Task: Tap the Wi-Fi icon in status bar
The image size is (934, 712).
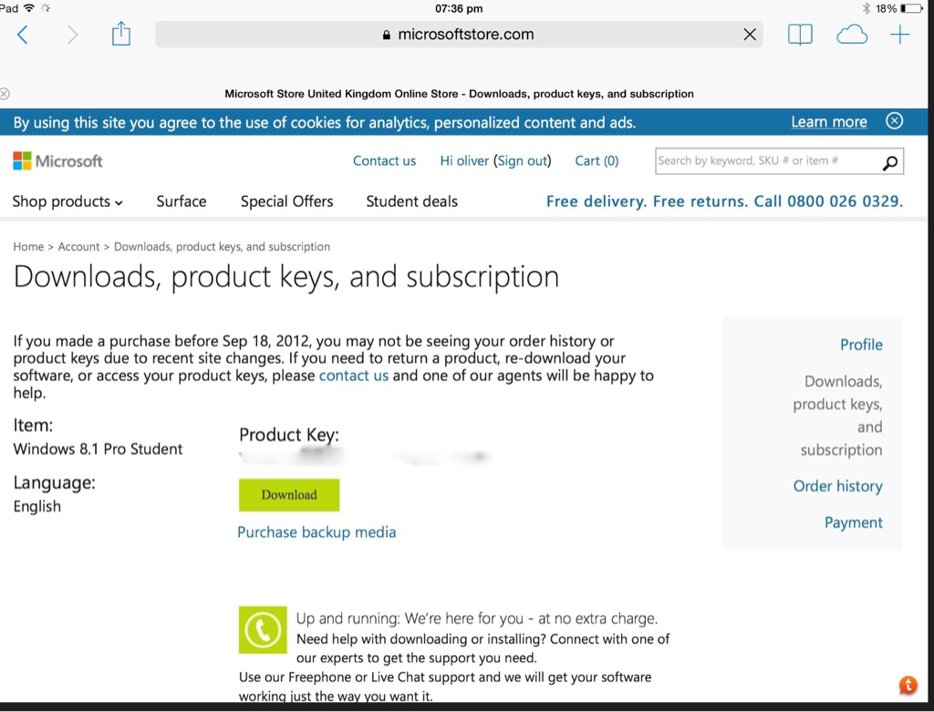Action: (x=28, y=8)
